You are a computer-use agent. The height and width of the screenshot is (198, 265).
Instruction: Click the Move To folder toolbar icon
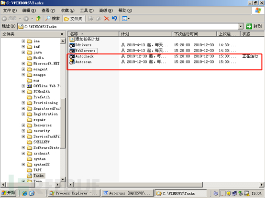coord(91,19)
